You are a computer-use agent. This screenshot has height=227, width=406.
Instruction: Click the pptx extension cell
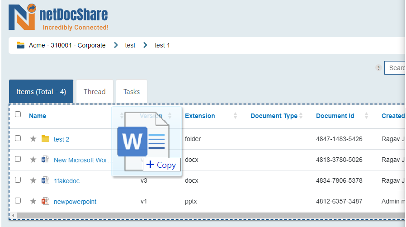191,201
